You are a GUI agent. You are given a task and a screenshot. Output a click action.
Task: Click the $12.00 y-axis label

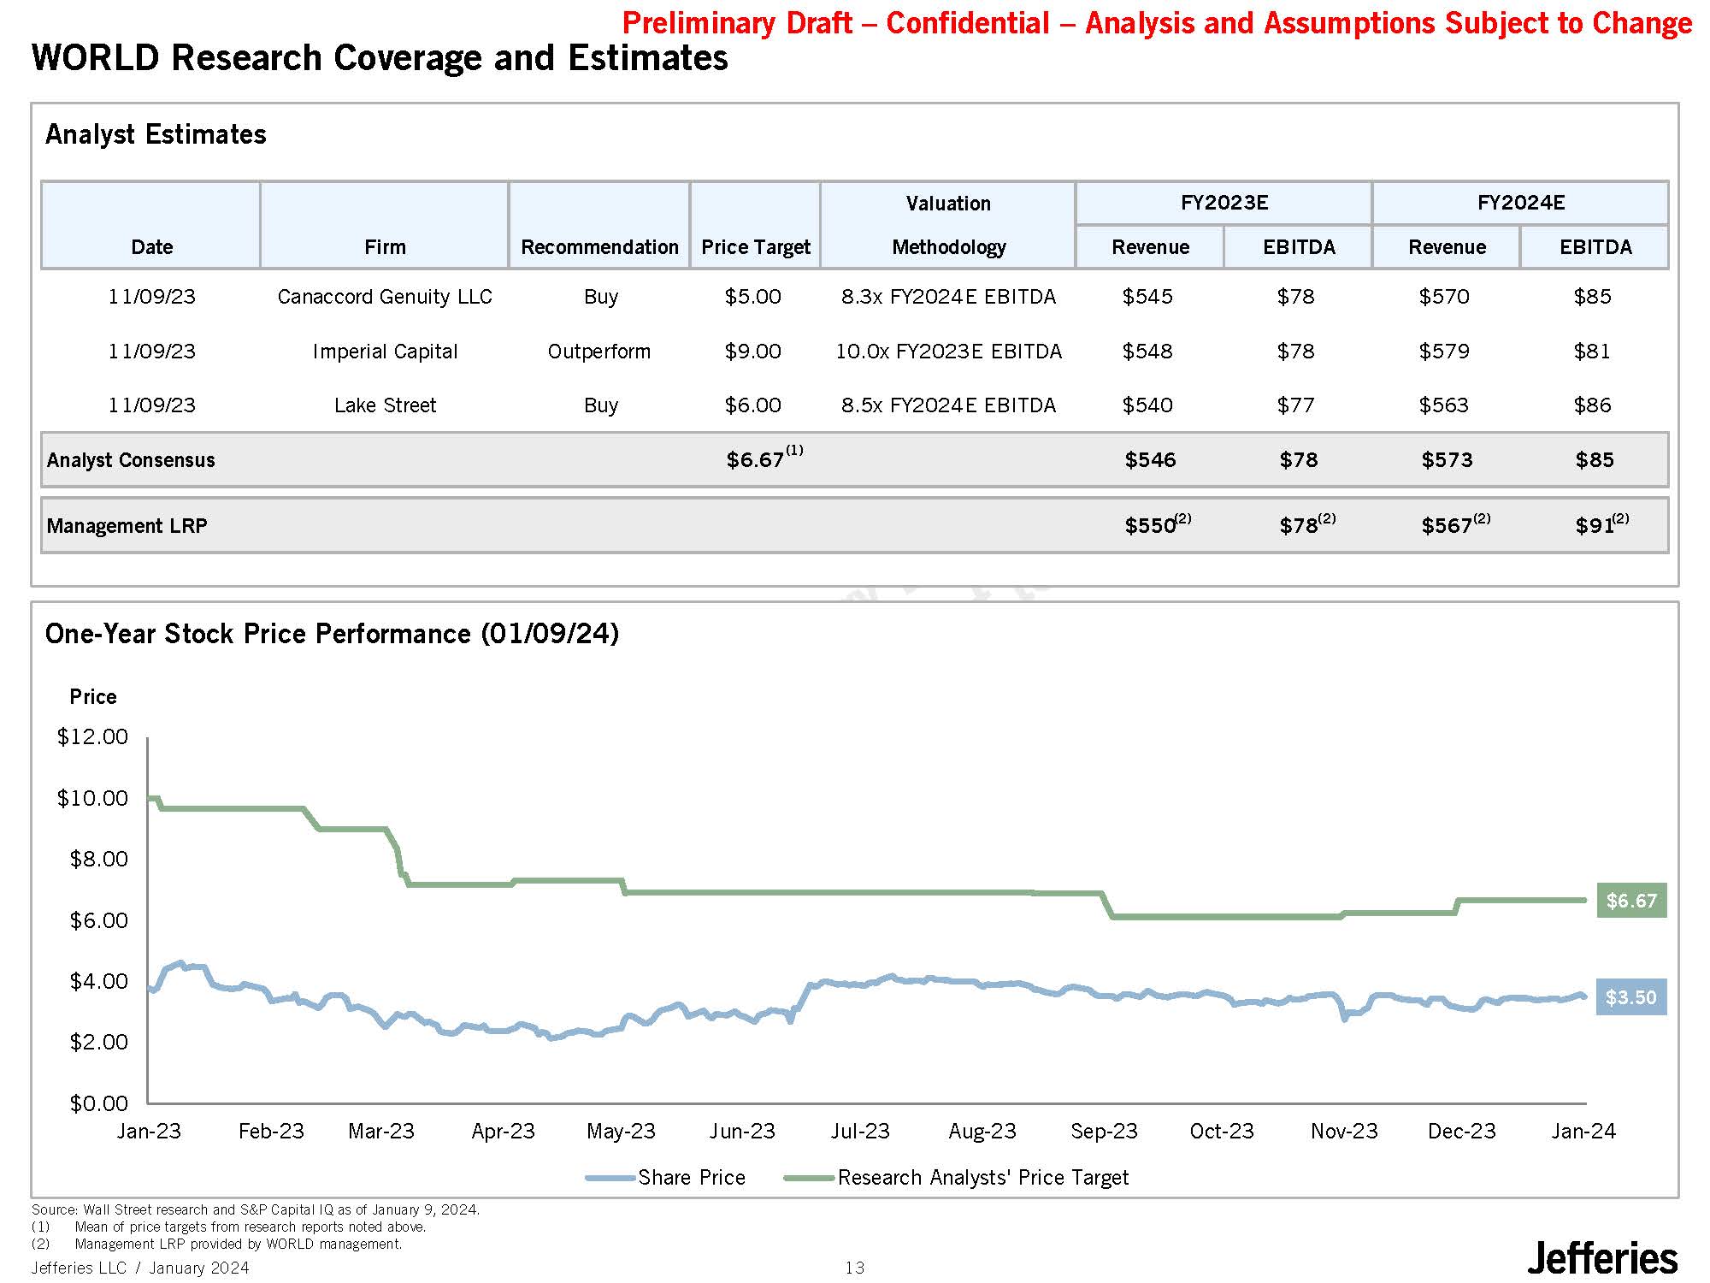tap(92, 736)
